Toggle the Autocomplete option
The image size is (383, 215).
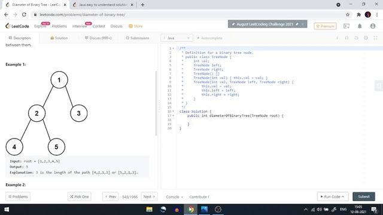(209, 38)
